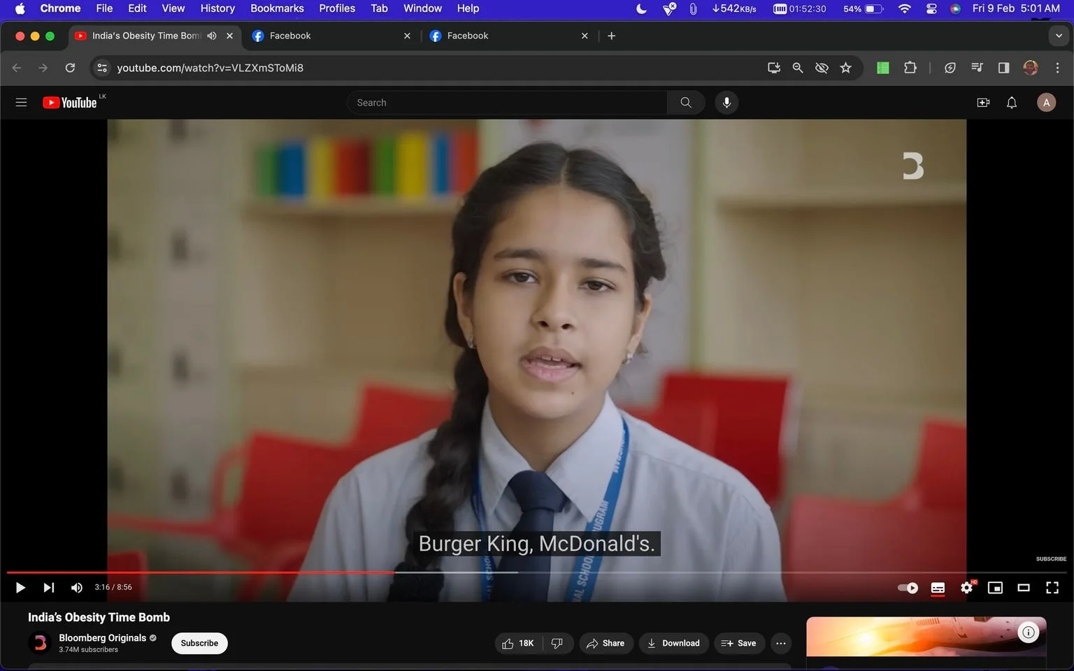Seek on the video progress bar

537,572
